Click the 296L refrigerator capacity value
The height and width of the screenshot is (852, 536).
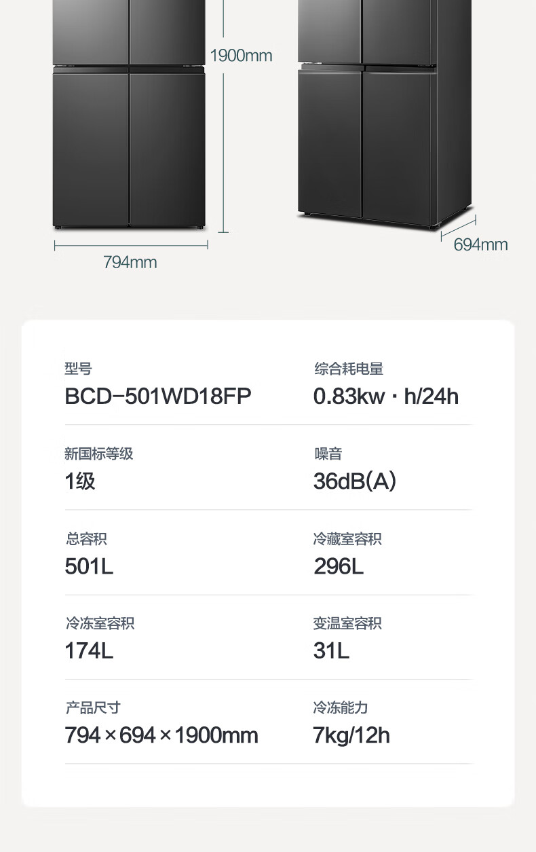[x=339, y=566]
